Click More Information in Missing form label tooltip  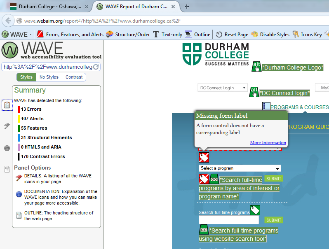tap(268, 143)
